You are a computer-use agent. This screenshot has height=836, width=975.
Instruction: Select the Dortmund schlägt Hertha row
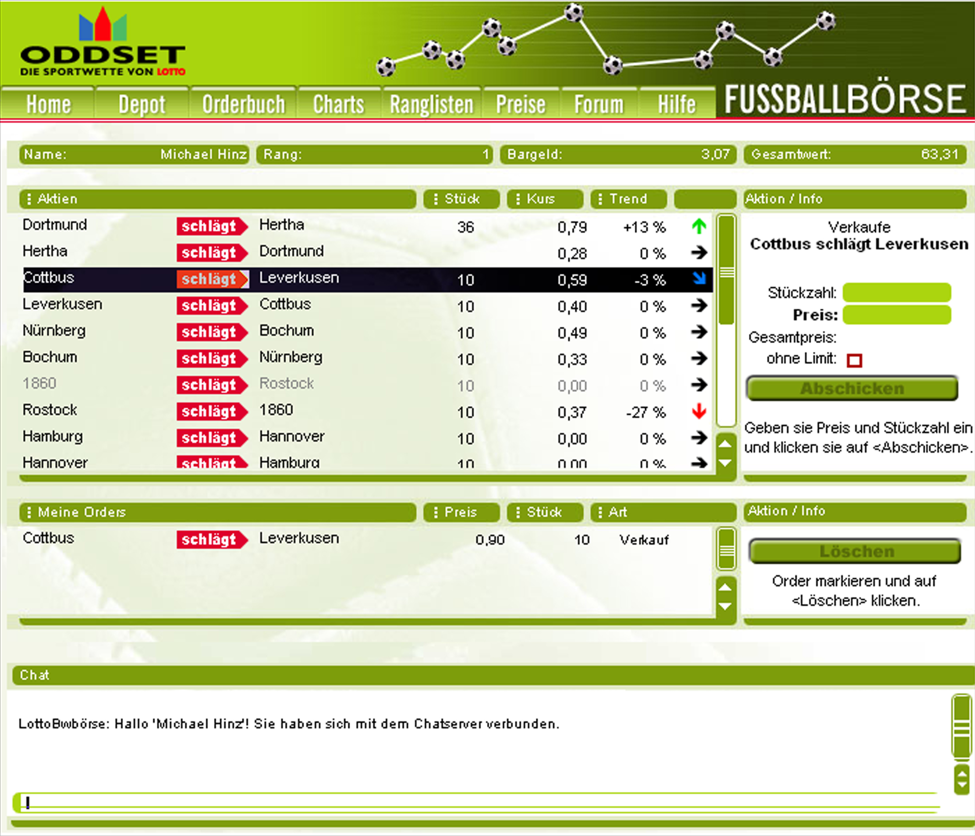(367, 226)
